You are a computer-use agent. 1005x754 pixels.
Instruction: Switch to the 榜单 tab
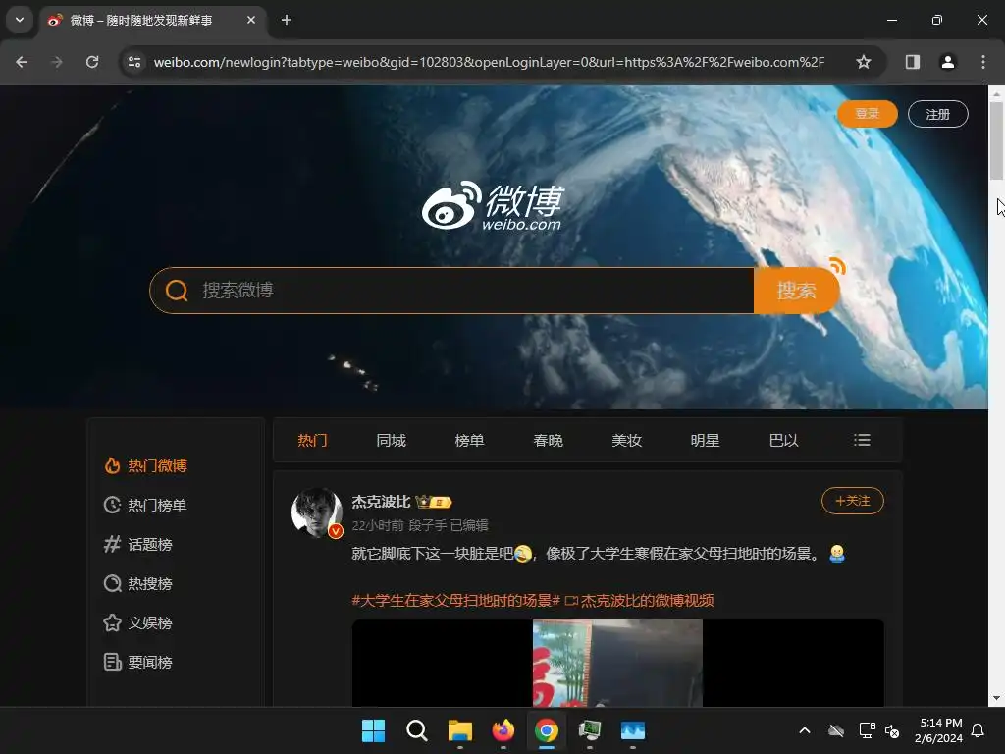pyautogui.click(x=470, y=441)
